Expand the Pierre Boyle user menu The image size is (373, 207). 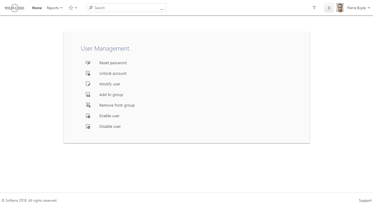point(359,8)
